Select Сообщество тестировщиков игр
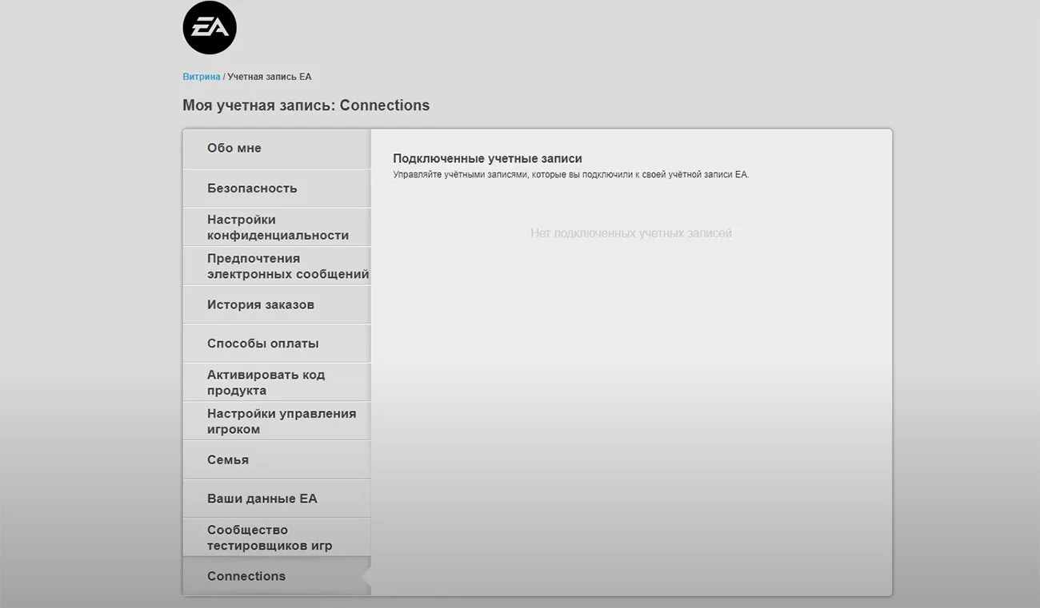This screenshot has width=1040, height=608. tap(277, 537)
